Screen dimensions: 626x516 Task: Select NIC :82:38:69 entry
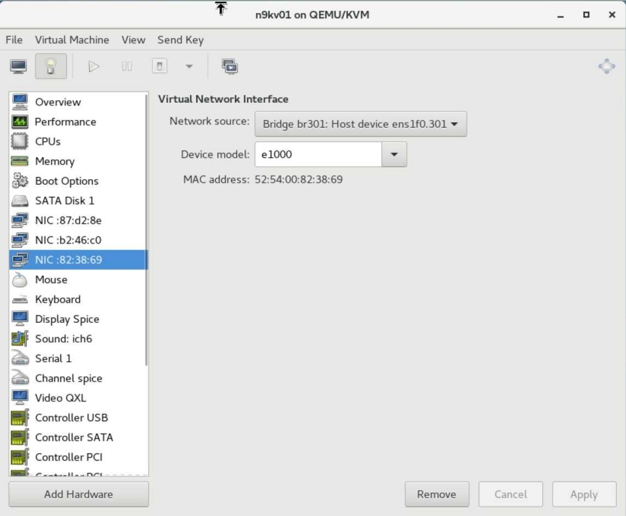point(78,260)
